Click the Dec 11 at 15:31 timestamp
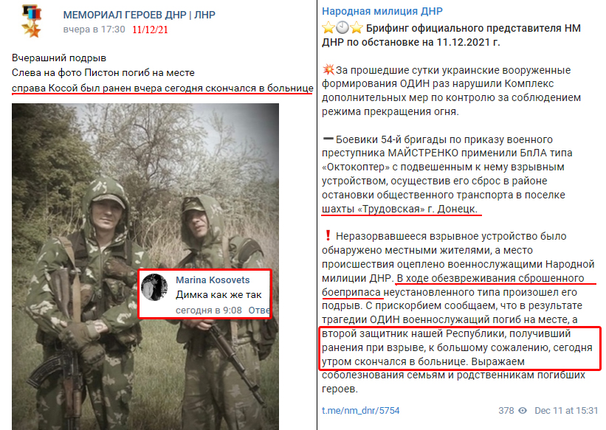This screenshot has width=606, height=430. [x=566, y=410]
